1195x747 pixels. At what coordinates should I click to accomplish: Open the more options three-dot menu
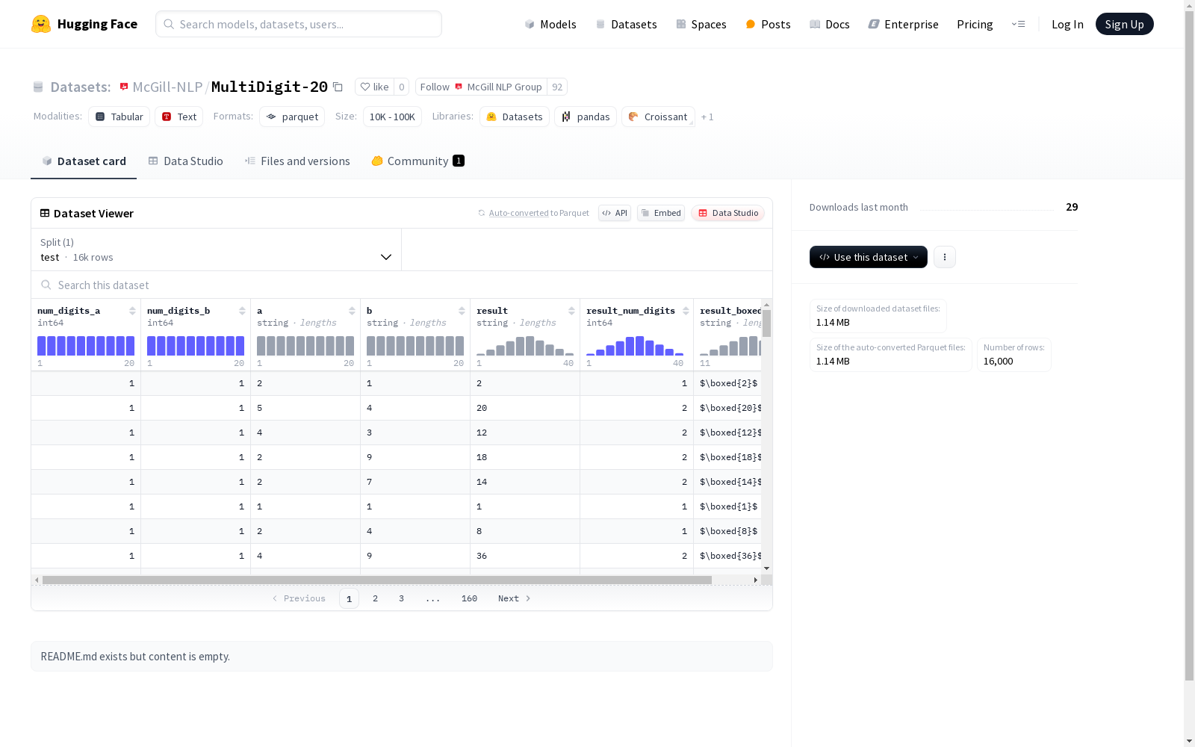pyautogui.click(x=945, y=257)
